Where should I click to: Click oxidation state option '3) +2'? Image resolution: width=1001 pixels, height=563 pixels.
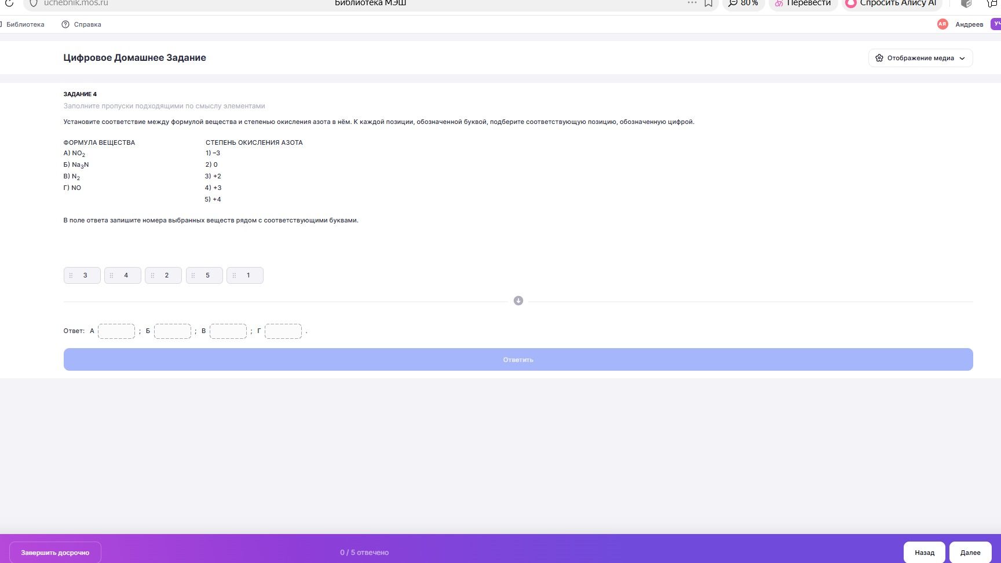[213, 176]
